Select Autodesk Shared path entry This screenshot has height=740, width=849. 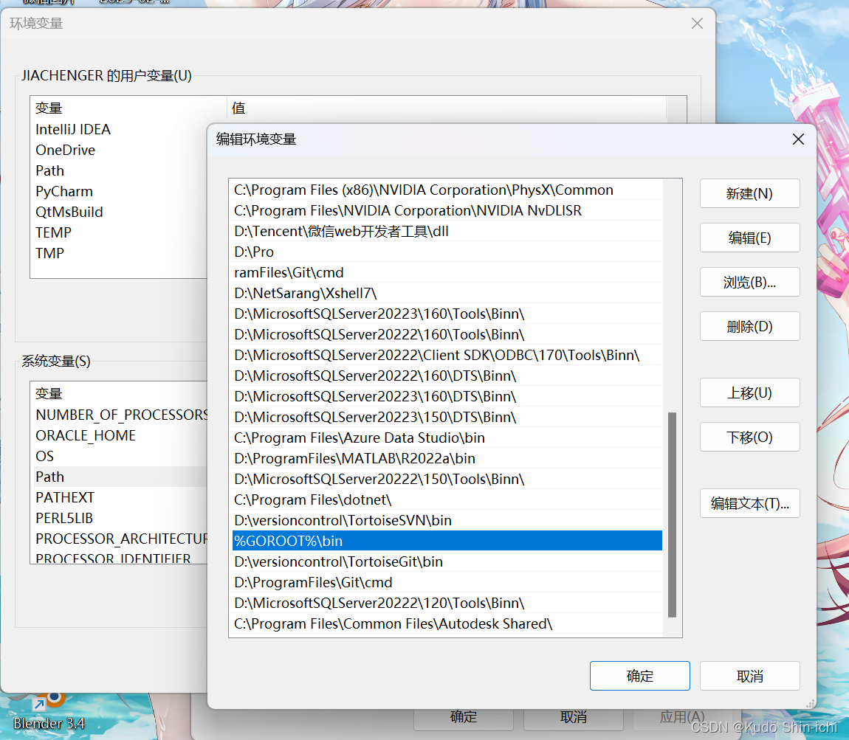coord(447,623)
